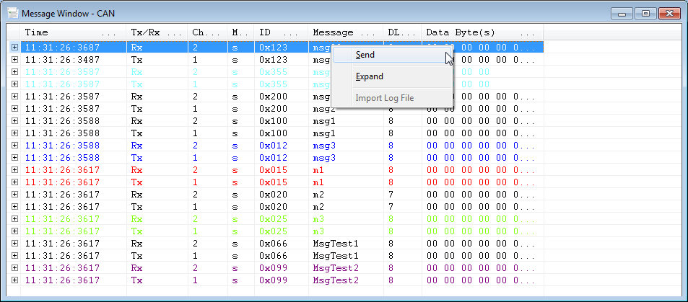Expand the Rx row with ID 0x100
Image resolution: width=688 pixels, height=302 pixels.
point(14,120)
